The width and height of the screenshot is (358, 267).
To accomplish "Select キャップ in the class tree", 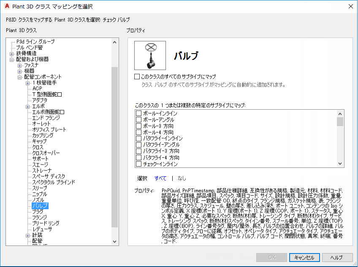I will pyautogui.click(x=39, y=141).
